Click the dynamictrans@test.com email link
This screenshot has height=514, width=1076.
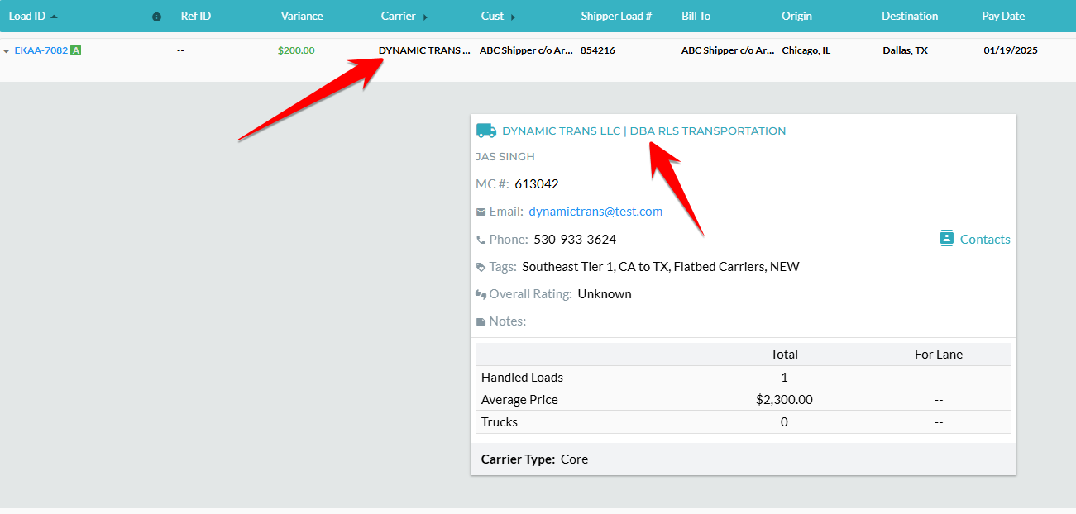595,212
